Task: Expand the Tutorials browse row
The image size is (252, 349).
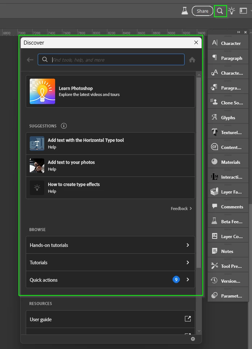Action: click(111, 262)
